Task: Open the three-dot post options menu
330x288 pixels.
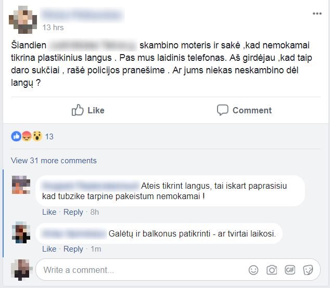Action: click(x=317, y=14)
